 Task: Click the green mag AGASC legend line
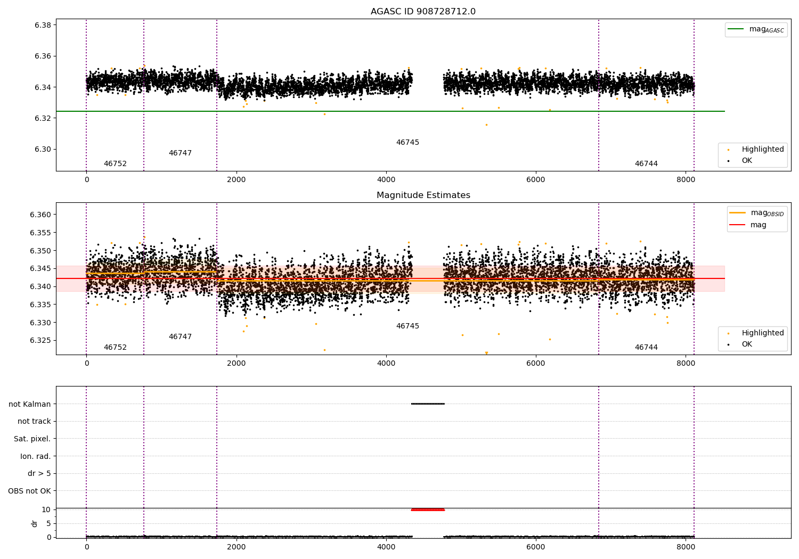(736, 29)
